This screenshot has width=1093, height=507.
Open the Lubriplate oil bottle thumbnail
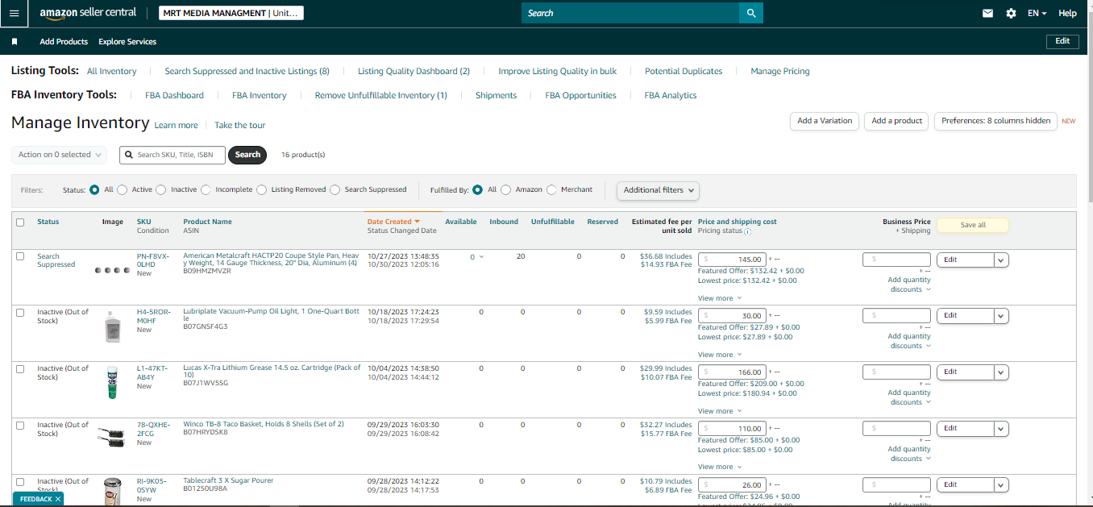[112, 326]
